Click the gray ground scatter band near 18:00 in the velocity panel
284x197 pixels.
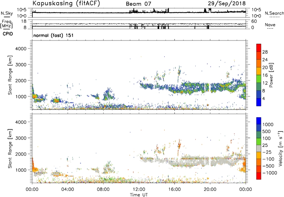point(192,161)
